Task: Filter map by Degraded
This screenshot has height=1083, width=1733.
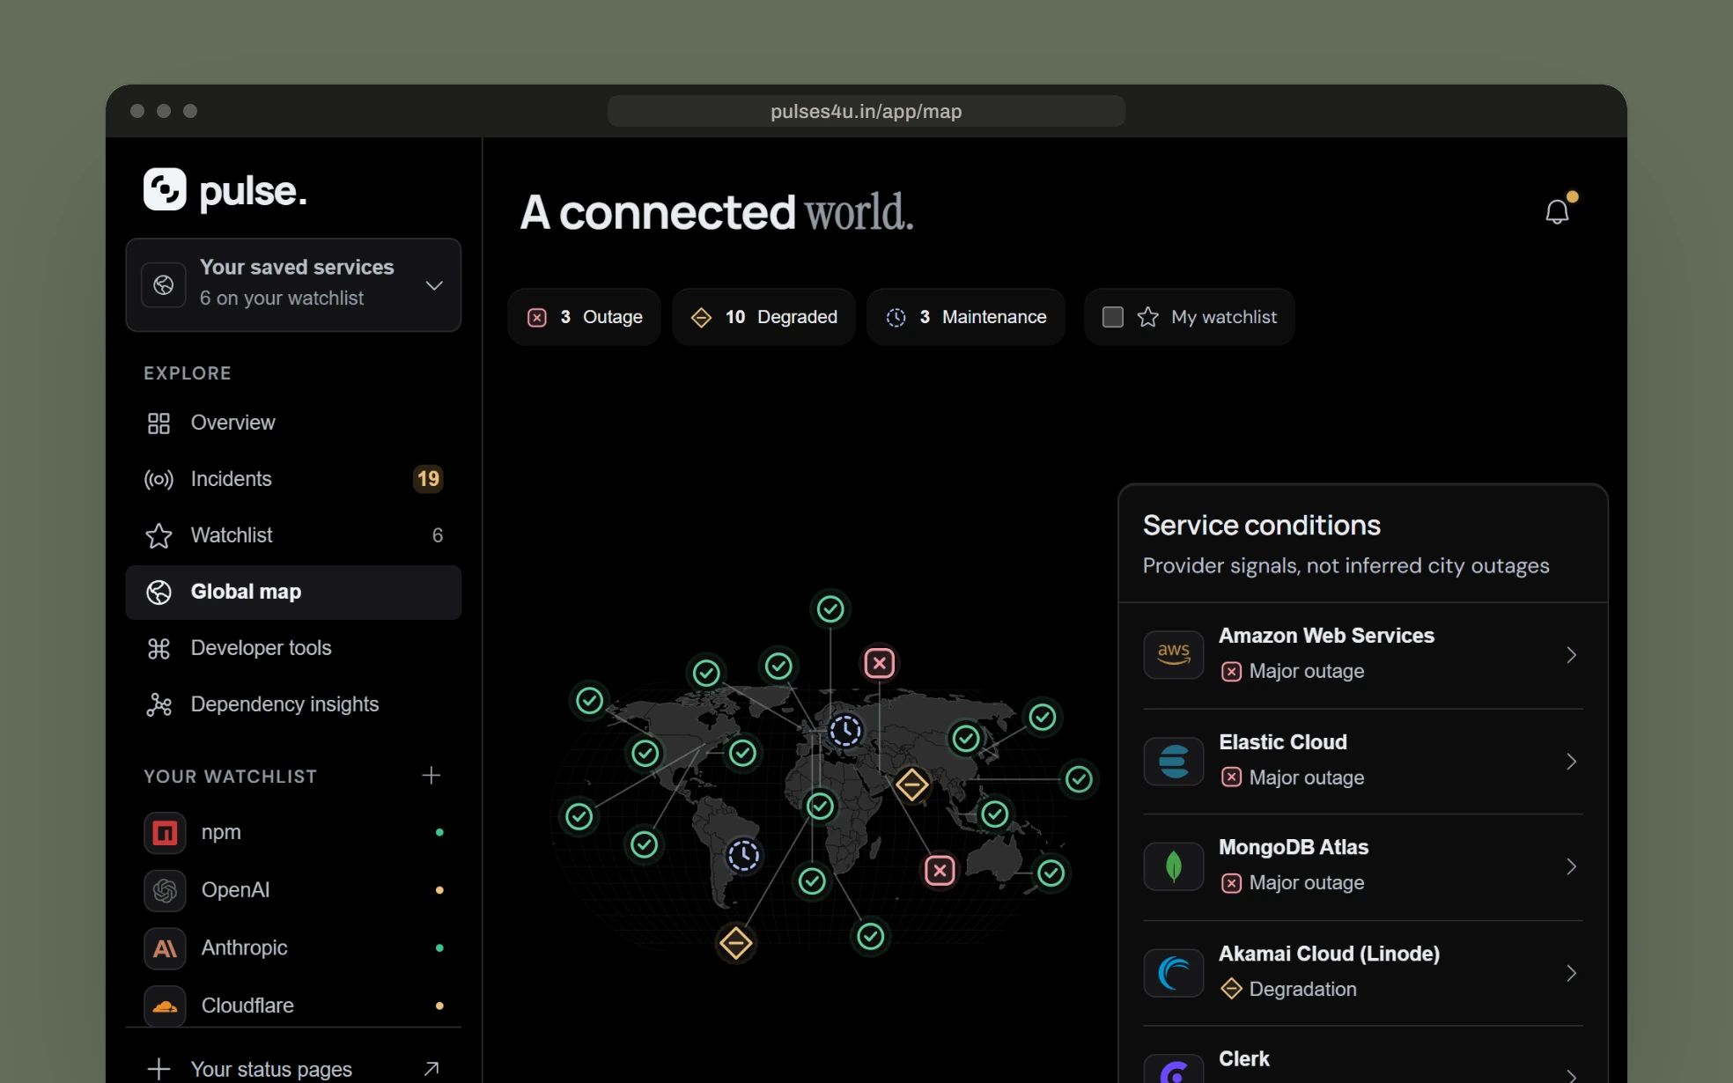Action: point(763,317)
